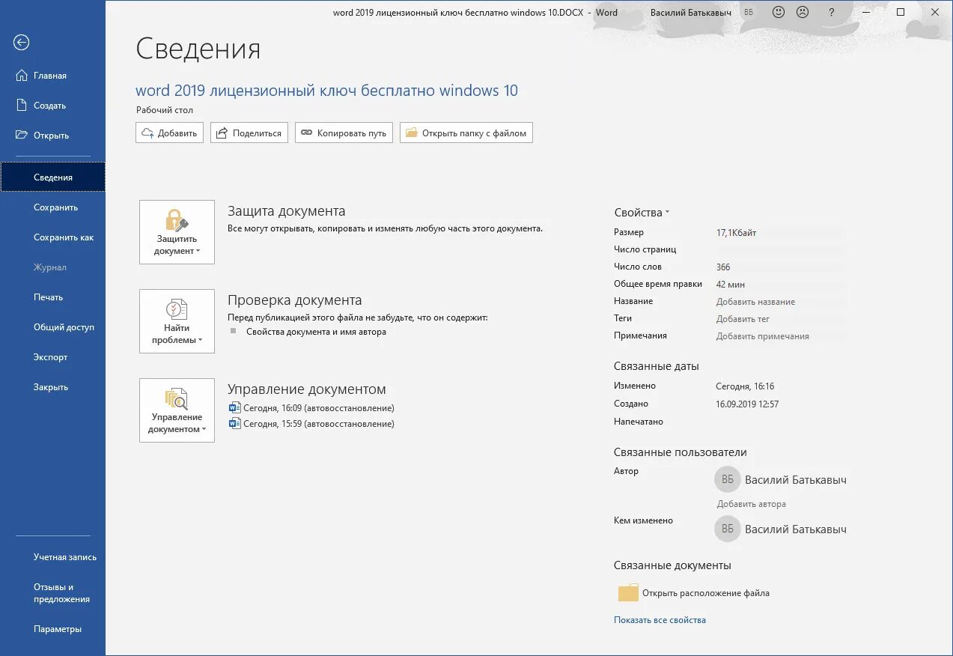This screenshot has height=656, width=953.
Task: Click the share icon on Поделиться
Action: 222,133
